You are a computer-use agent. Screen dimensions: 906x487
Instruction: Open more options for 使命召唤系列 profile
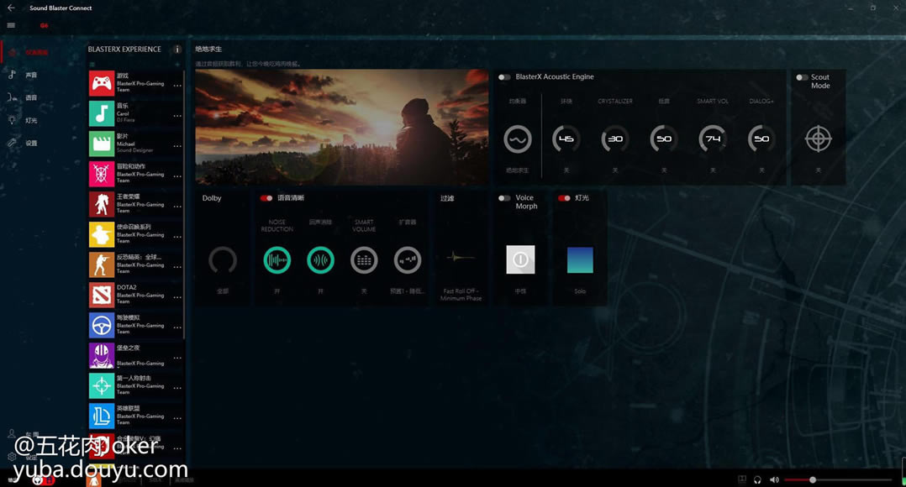click(x=177, y=237)
